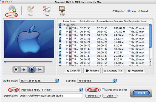The image size is (156, 102).
Task: Fast forward the preview video
Action: 39,70
